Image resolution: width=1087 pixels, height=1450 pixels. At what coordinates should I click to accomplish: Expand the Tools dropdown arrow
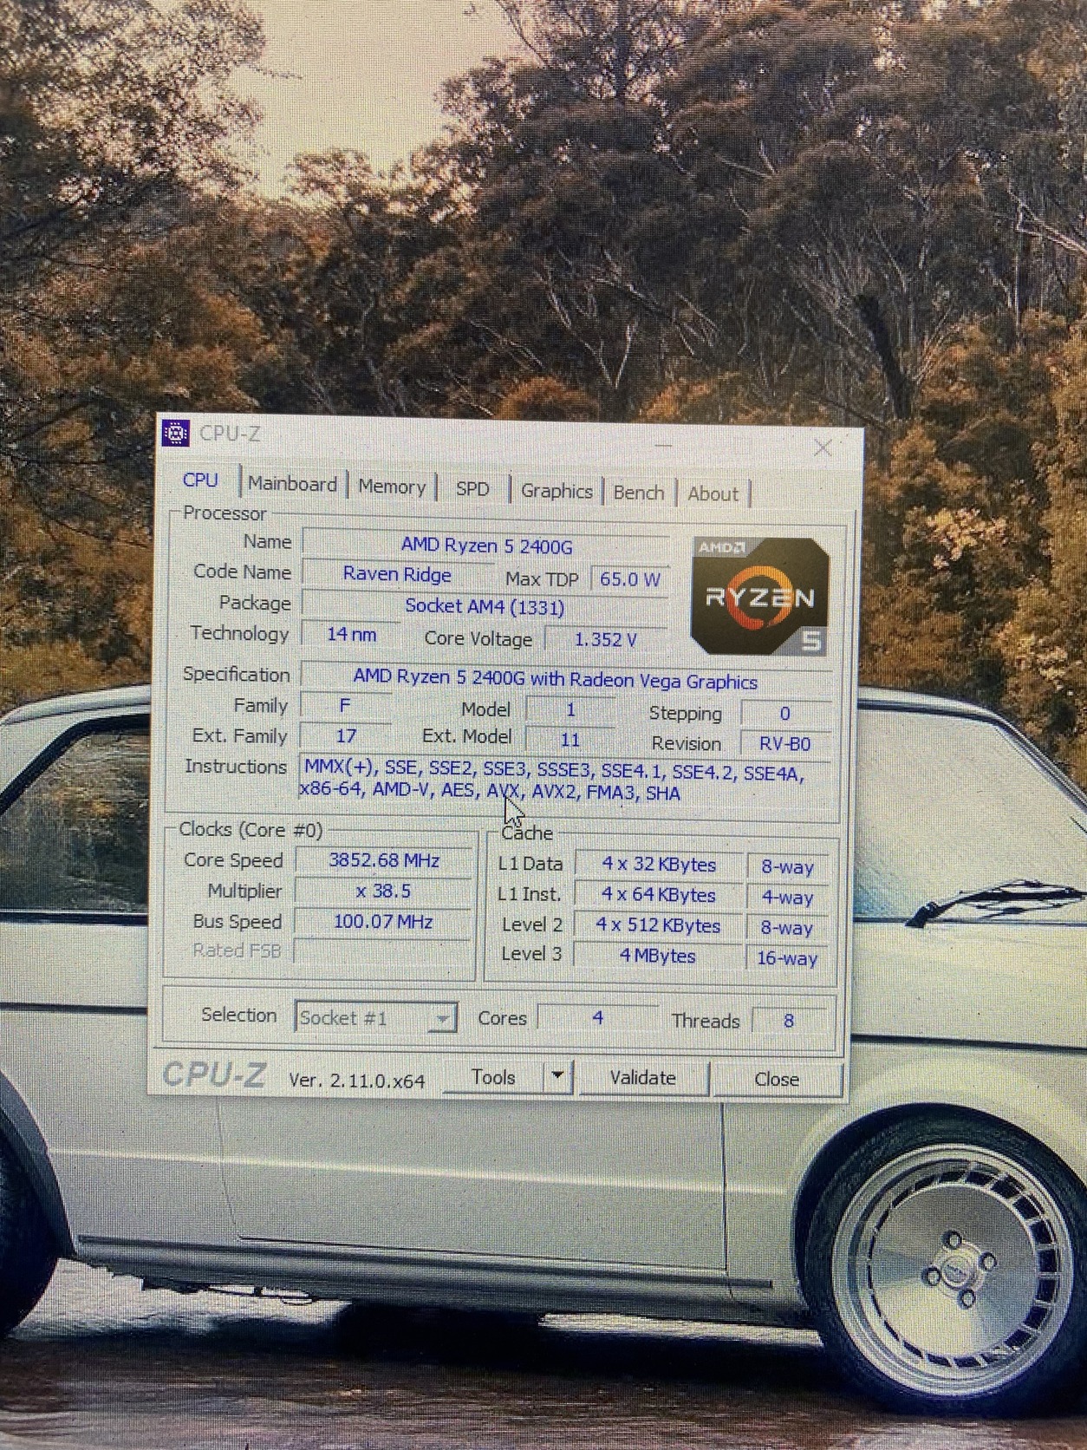tap(557, 1077)
